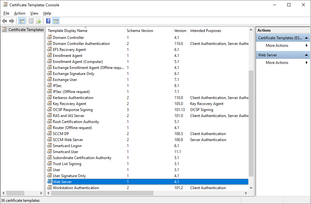Click the list's vertical scrollbar up arrow
This screenshot has width=311, height=204.
251,30
